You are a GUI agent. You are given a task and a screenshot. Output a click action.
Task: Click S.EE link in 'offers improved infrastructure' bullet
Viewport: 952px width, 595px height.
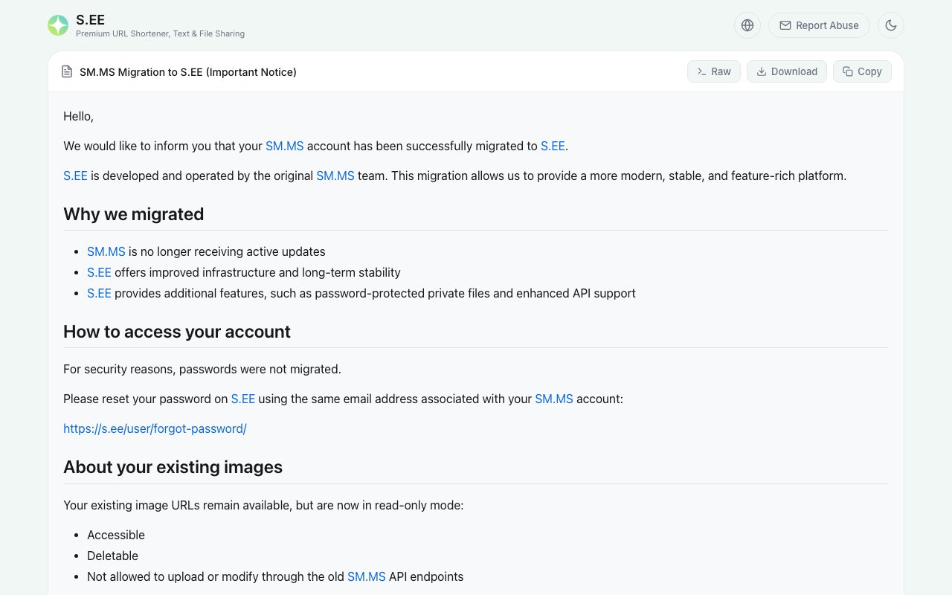(99, 272)
